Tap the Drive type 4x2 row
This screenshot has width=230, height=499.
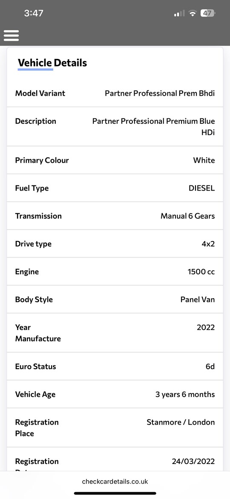point(115,244)
